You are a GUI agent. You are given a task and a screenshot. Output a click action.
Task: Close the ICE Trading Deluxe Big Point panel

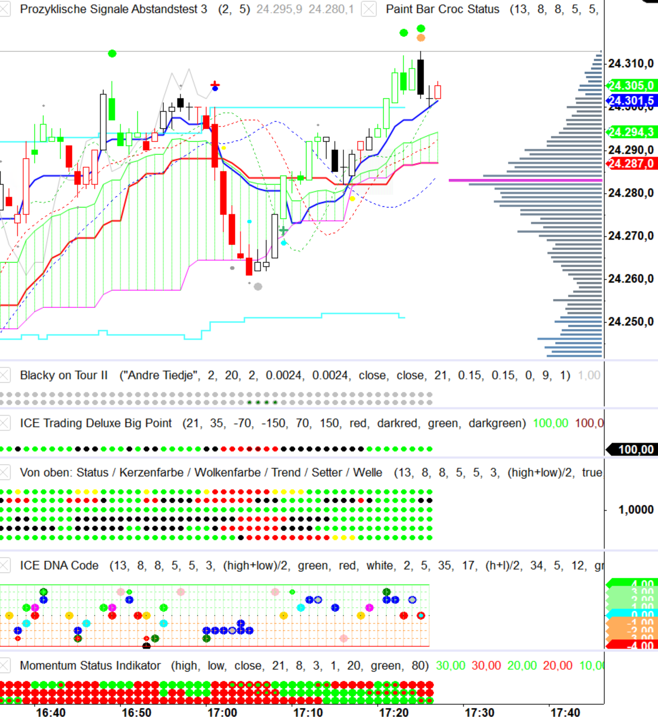click(5, 423)
